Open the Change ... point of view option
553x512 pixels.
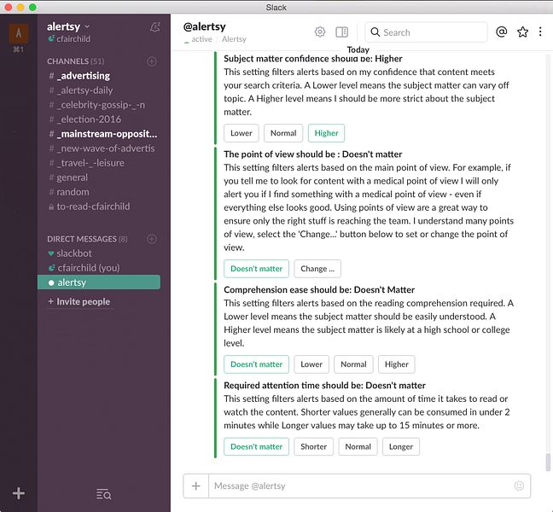click(317, 269)
